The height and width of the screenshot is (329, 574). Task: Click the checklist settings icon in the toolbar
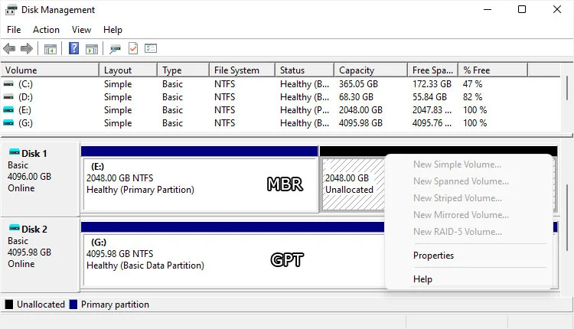(151, 49)
